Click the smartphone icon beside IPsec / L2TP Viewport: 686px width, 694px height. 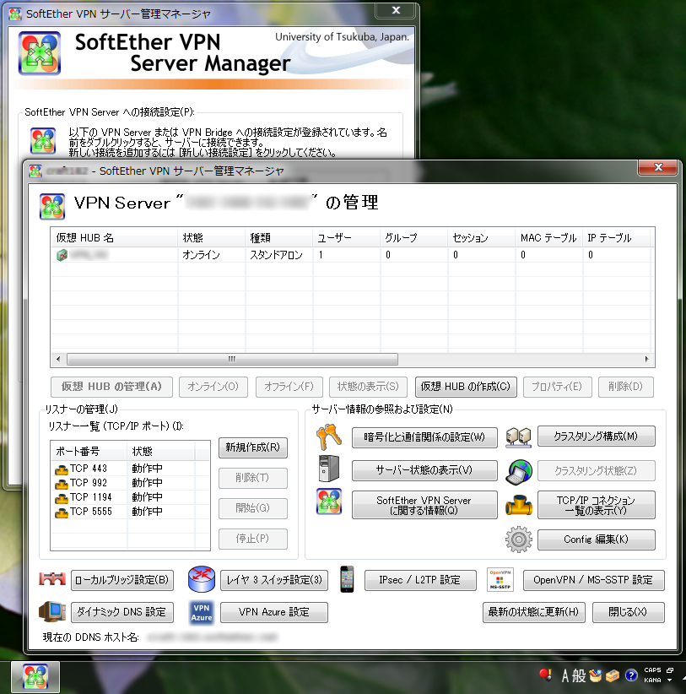[347, 579]
